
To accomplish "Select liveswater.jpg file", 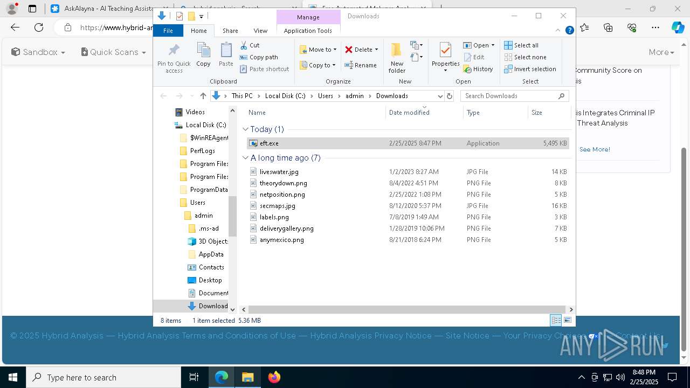I will point(408,172).
